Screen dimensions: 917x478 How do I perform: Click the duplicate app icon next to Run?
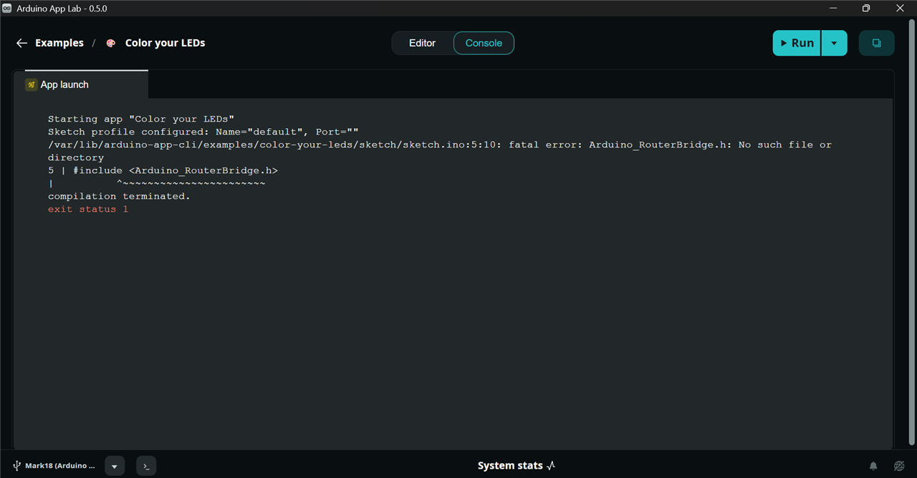pyautogui.click(x=876, y=43)
